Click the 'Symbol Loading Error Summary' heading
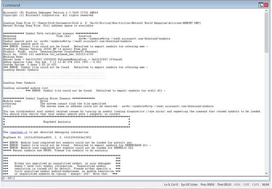272x189 pixels. tap(49, 98)
